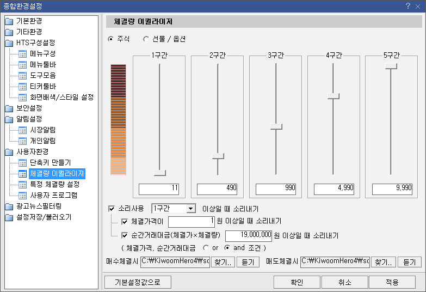
Task: Open 광고뉴스필터링 settings
Action: [x=39, y=206]
